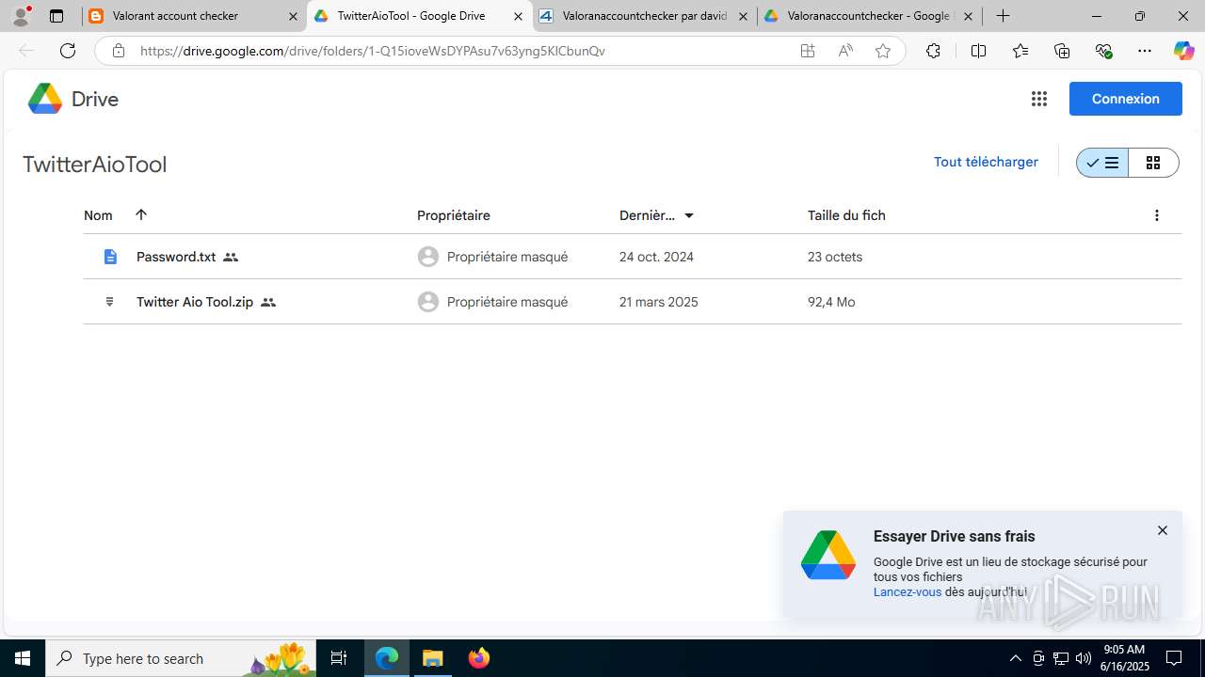Click owner avatar in Twitter Aio Tool.zip row
Screen dimensions: 1205x677
pyautogui.click(x=428, y=302)
